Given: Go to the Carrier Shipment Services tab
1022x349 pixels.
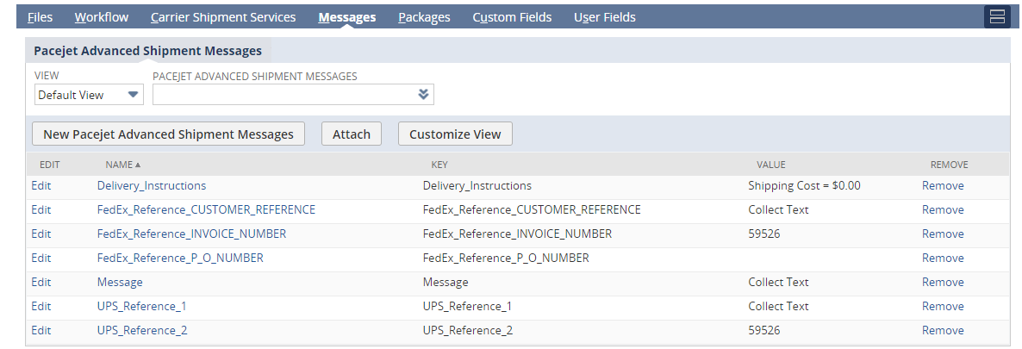Looking at the screenshot, I should tap(222, 17).
